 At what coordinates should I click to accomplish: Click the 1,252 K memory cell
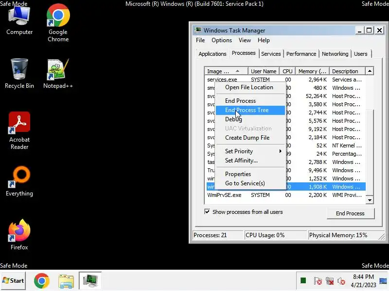[318, 178]
